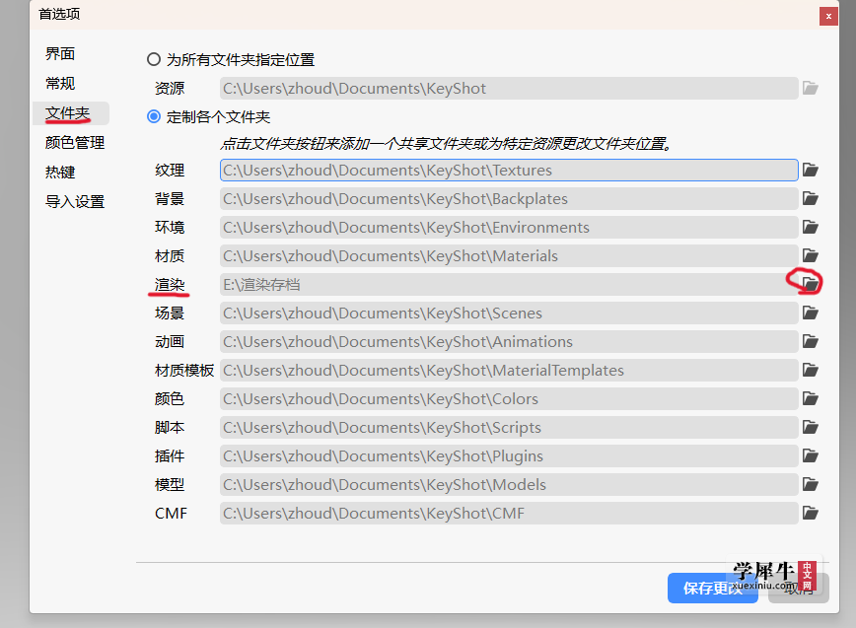
Task: Click the 材质模板 row label
Action: pyautogui.click(x=184, y=370)
